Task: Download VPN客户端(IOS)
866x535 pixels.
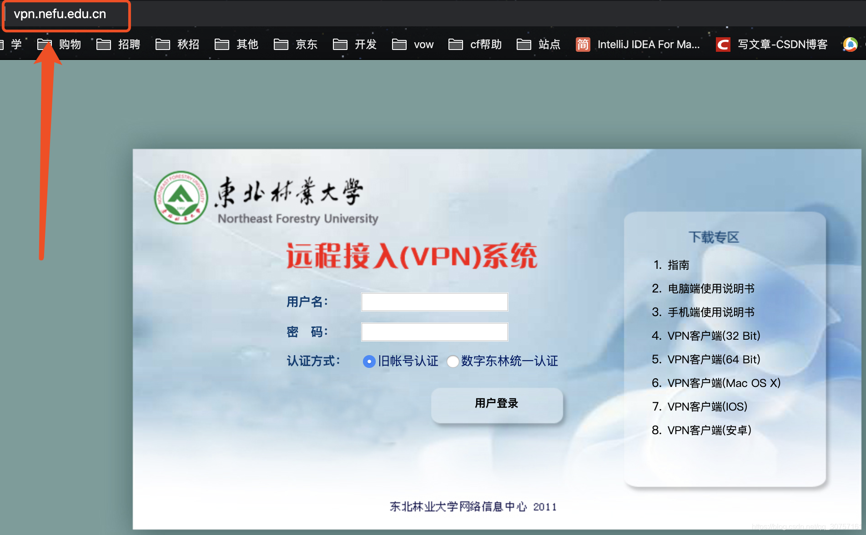Action: tap(707, 407)
